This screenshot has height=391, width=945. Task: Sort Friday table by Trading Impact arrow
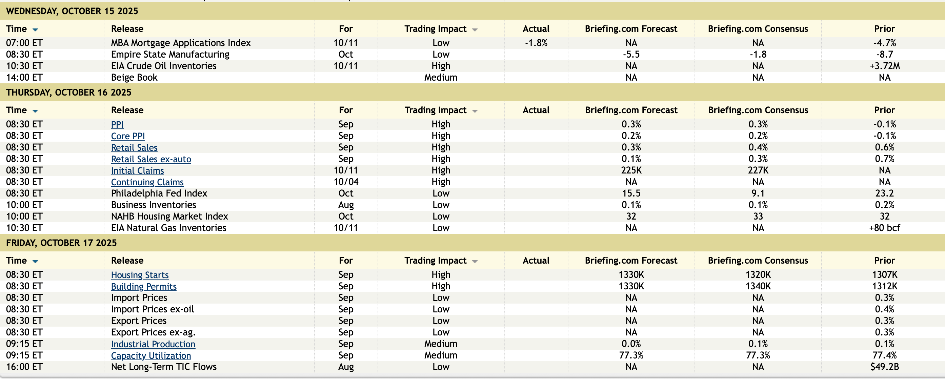tap(475, 262)
